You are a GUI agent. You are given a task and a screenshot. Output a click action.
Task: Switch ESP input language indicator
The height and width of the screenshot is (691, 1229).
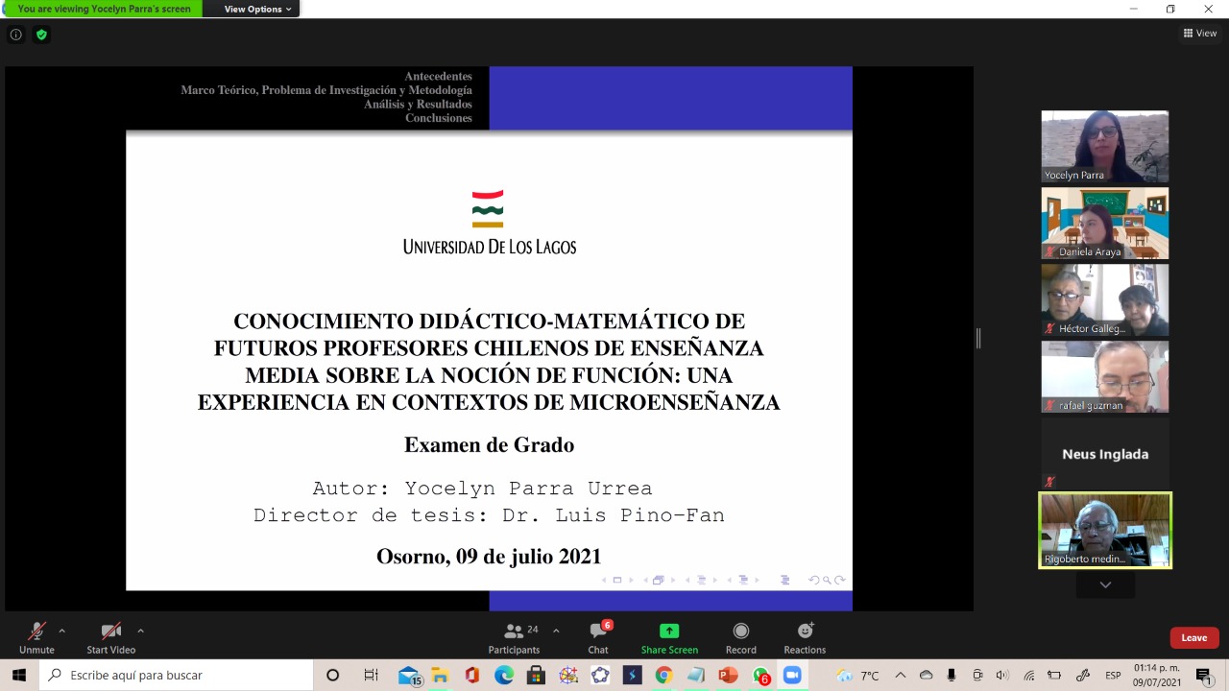1113,676
